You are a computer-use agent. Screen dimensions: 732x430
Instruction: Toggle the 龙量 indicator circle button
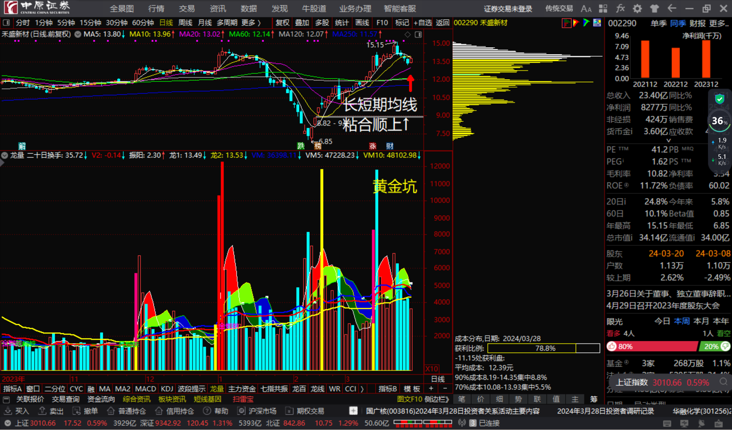(5, 155)
